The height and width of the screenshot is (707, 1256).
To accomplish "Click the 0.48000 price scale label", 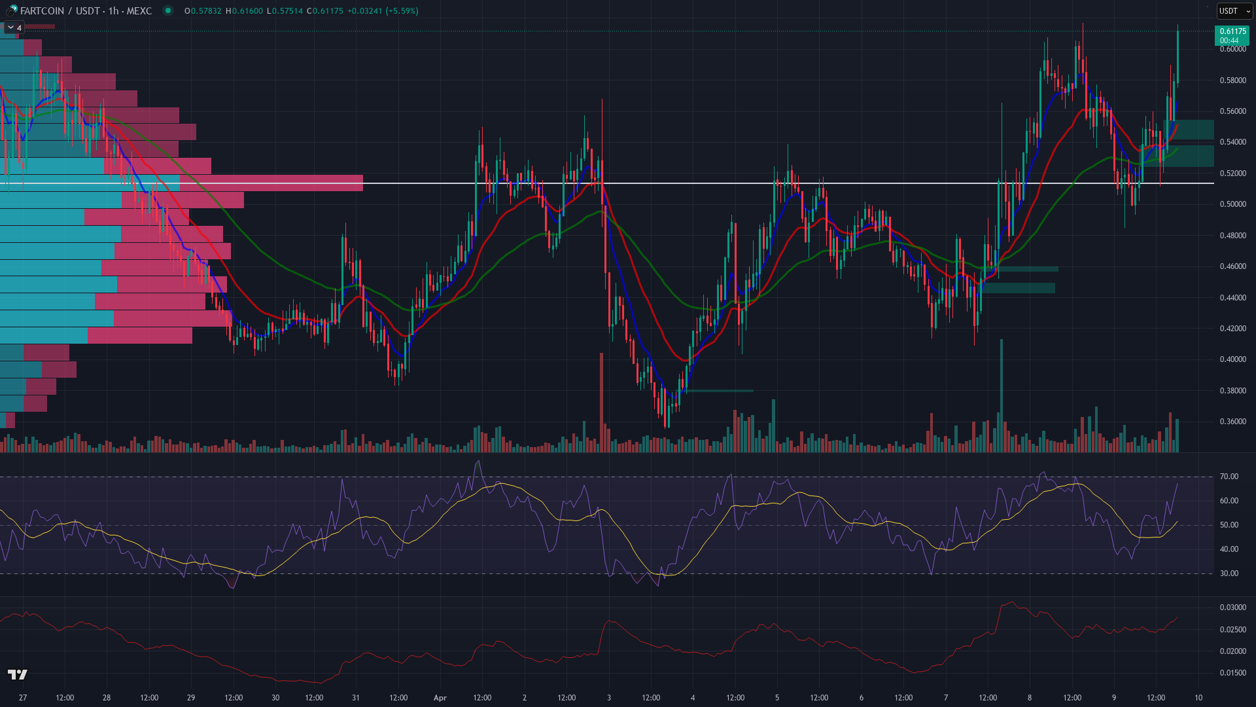I will pos(1232,236).
